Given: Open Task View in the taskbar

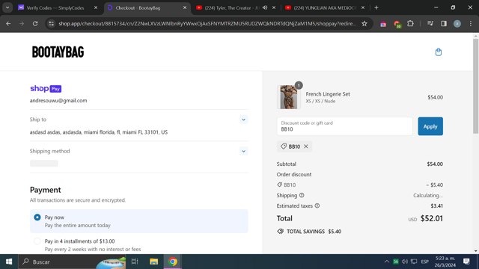Looking at the screenshot, I should pyautogui.click(x=135, y=262).
